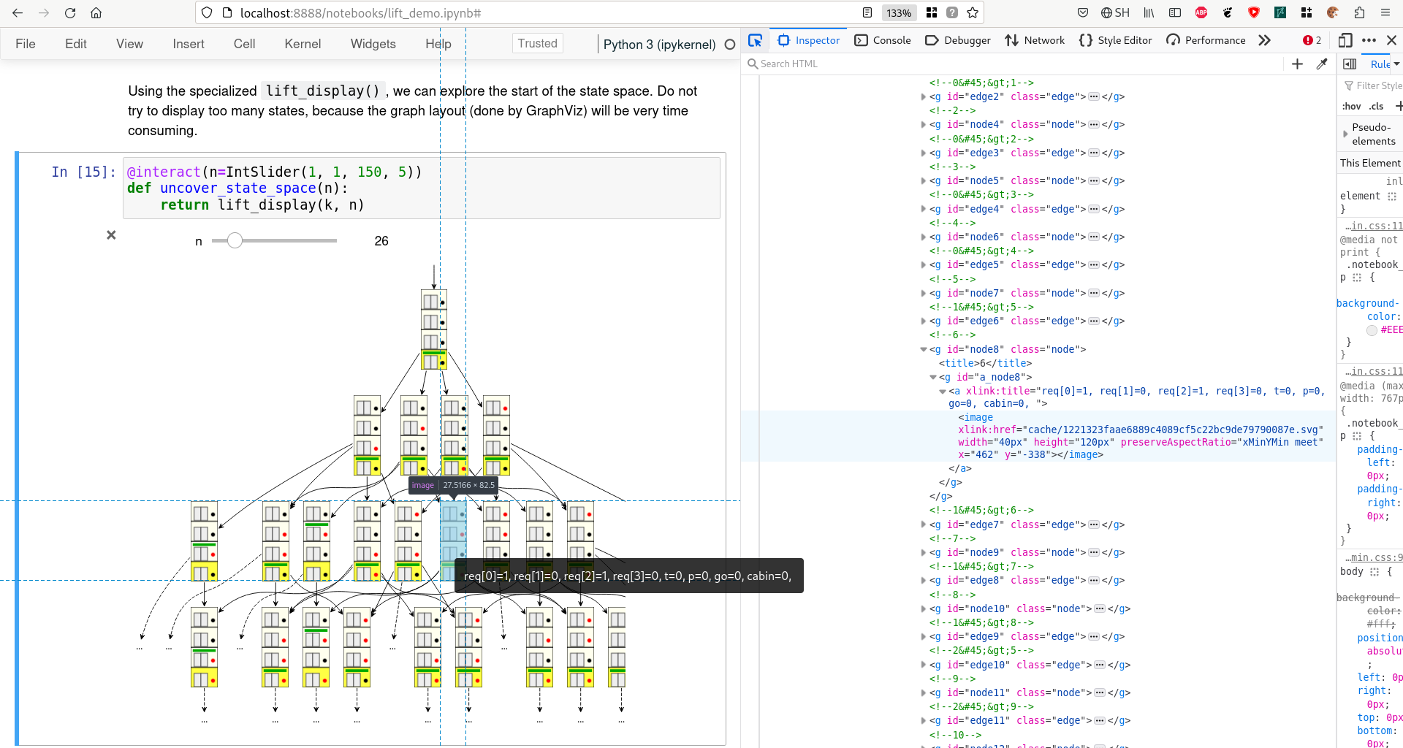This screenshot has height=748, width=1403.
Task: Click the Adblock Plus extension icon
Action: pyautogui.click(x=1202, y=12)
